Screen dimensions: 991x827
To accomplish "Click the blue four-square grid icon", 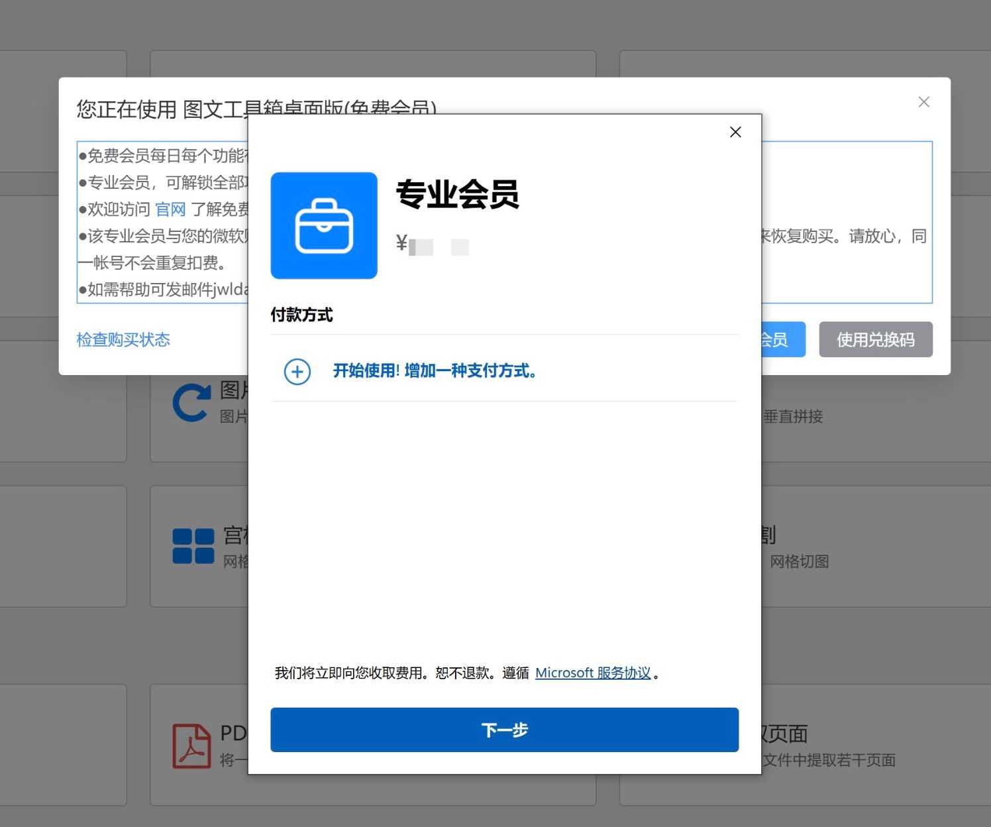I will point(193,546).
